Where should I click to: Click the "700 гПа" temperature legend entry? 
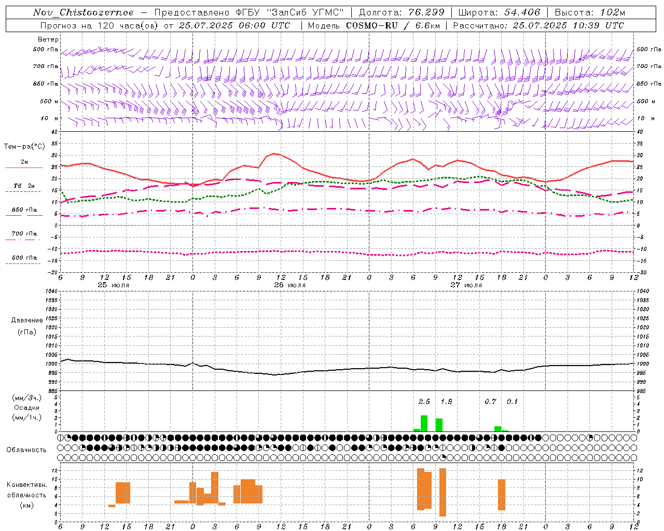coord(24,234)
